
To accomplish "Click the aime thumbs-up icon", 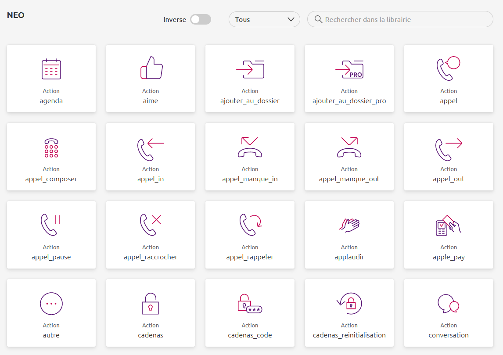I will [151, 68].
